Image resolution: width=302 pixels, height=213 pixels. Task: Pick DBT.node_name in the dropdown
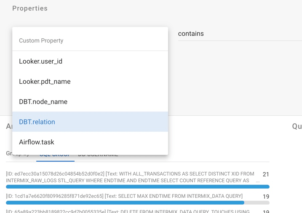click(43, 102)
